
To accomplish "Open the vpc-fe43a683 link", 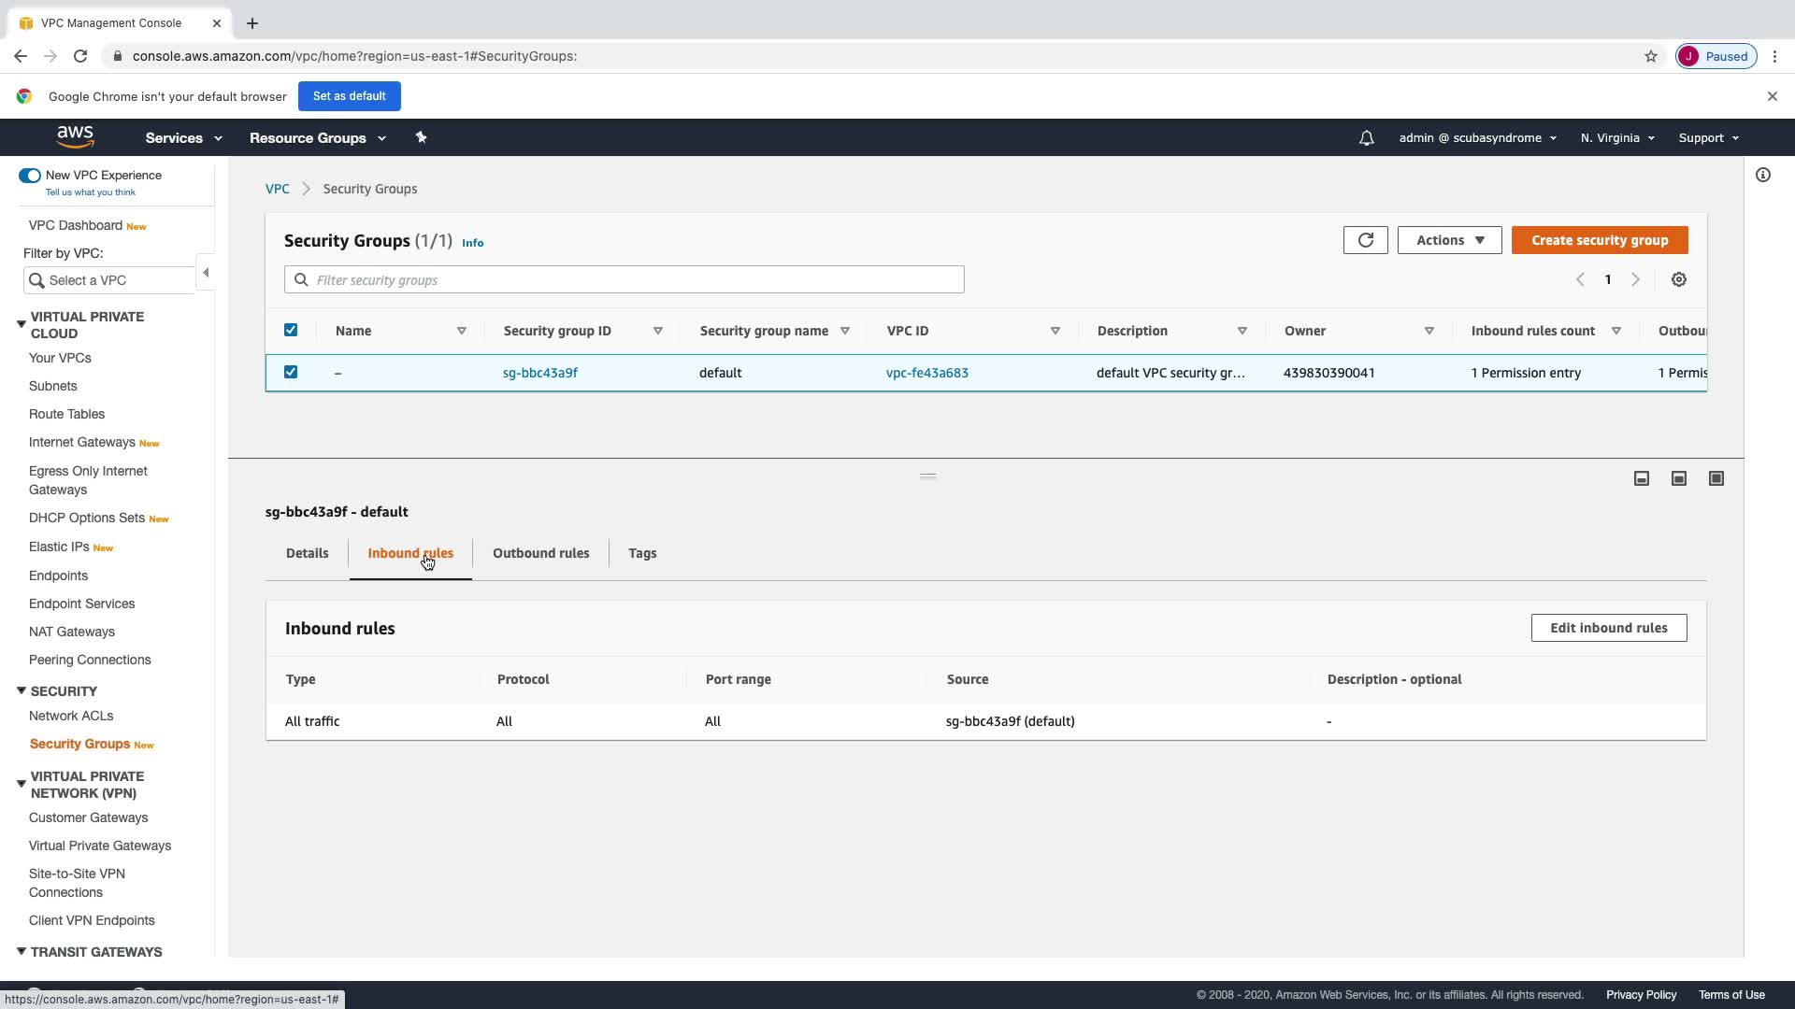I will point(926,373).
